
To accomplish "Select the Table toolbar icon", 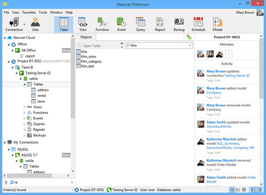I will (63, 24).
